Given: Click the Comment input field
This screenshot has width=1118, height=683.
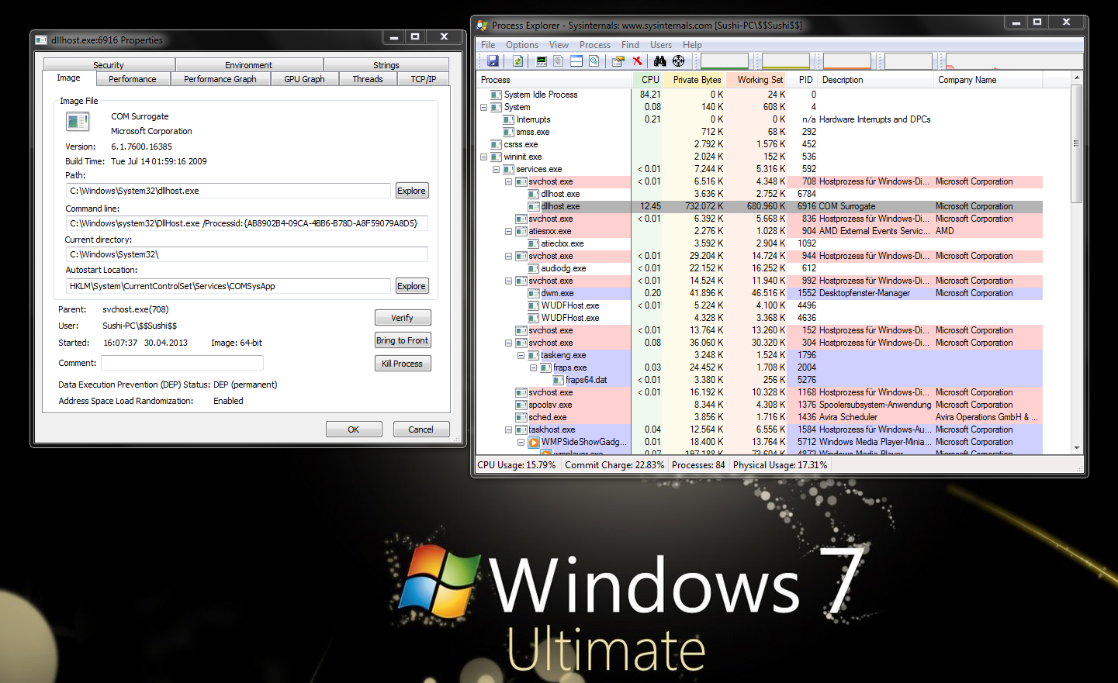Looking at the screenshot, I should click(x=182, y=363).
